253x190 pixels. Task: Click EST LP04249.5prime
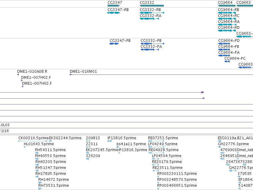(163, 144)
